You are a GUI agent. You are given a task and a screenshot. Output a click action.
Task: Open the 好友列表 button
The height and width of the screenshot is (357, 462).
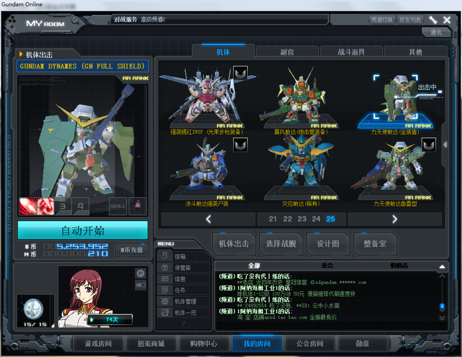(x=410, y=20)
